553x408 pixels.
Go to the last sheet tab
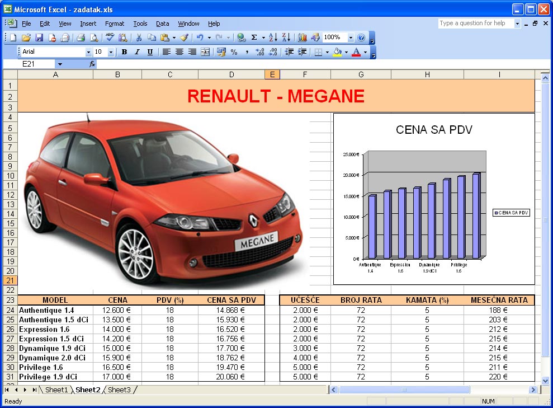tap(34, 390)
